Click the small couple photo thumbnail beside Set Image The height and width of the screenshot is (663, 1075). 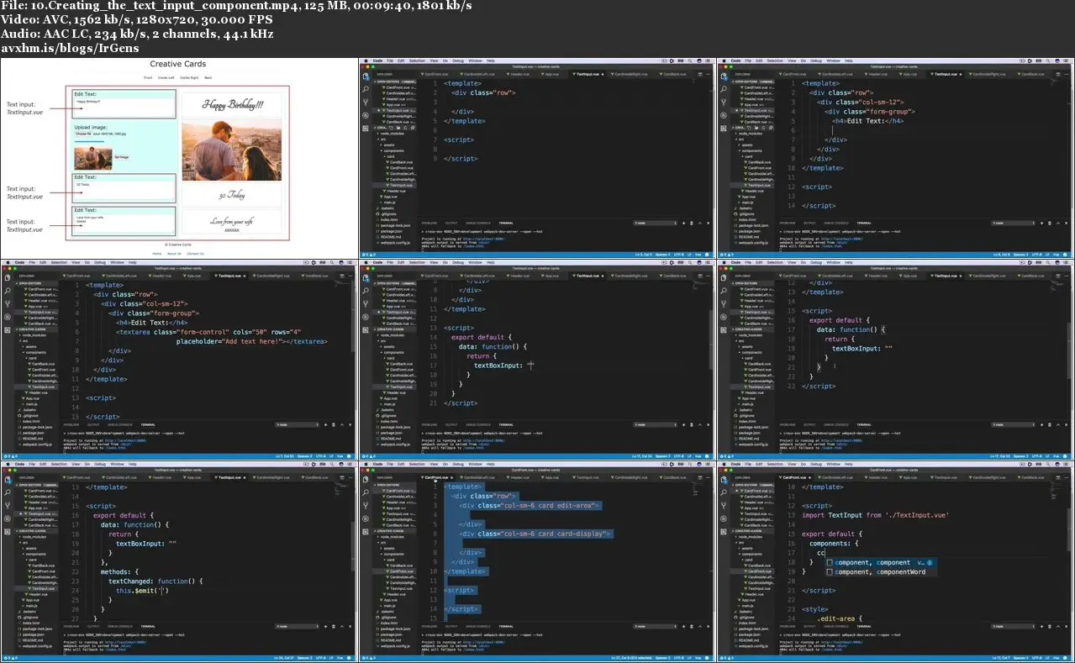[x=93, y=158]
